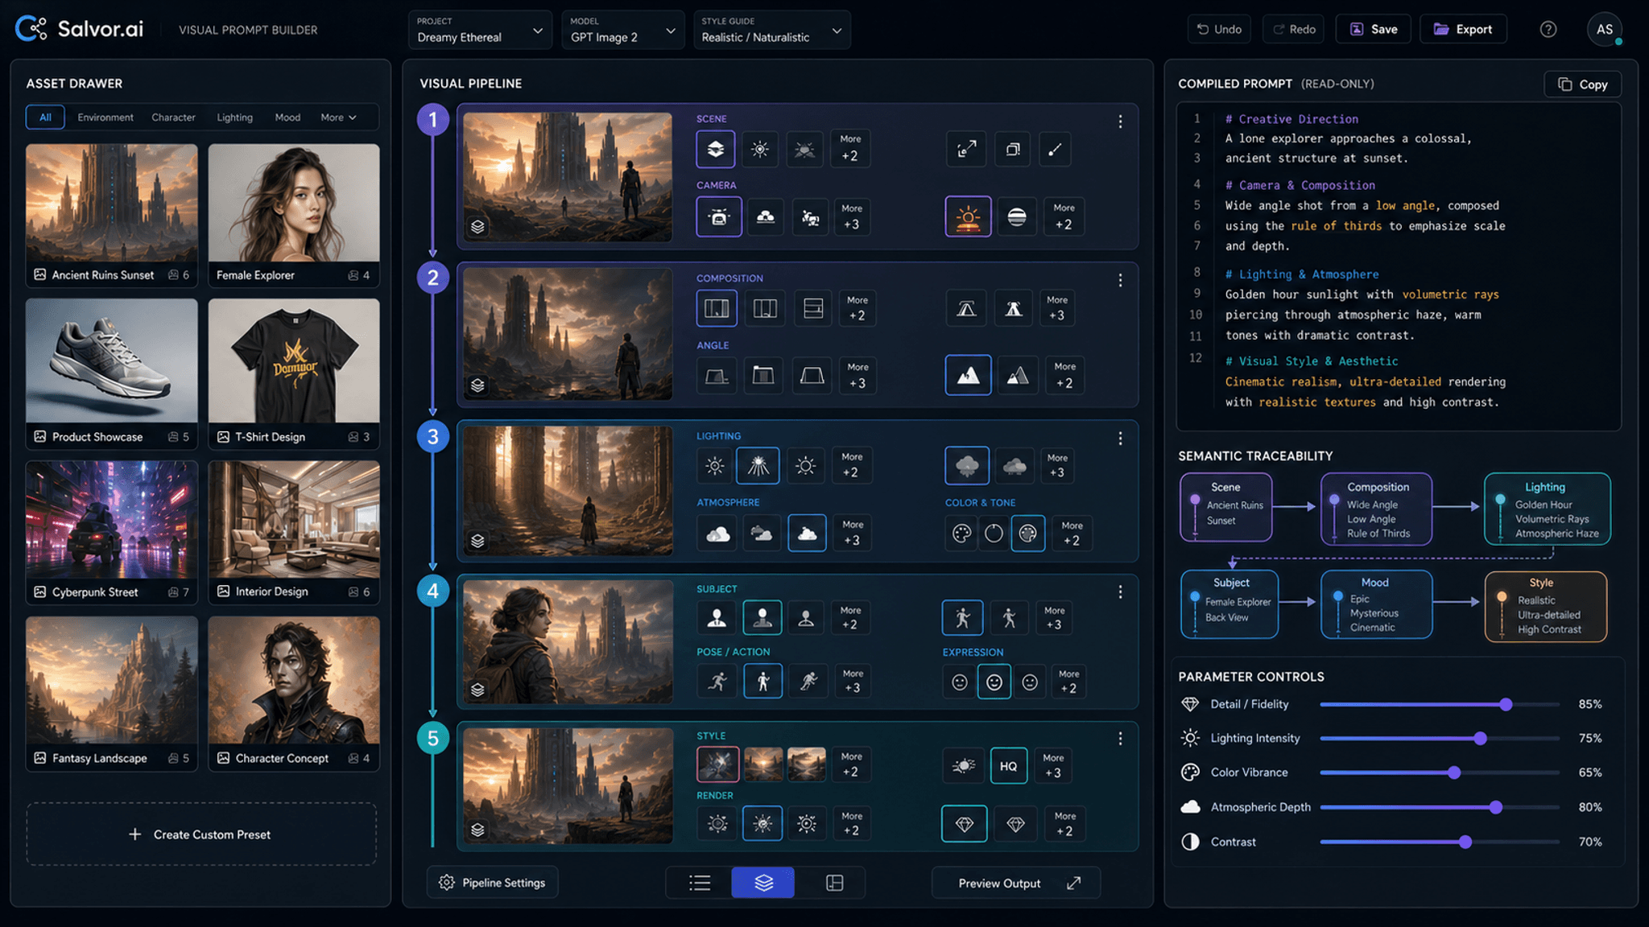This screenshot has width=1649, height=927.
Task: Switch to the Environment tab
Action: (105, 117)
